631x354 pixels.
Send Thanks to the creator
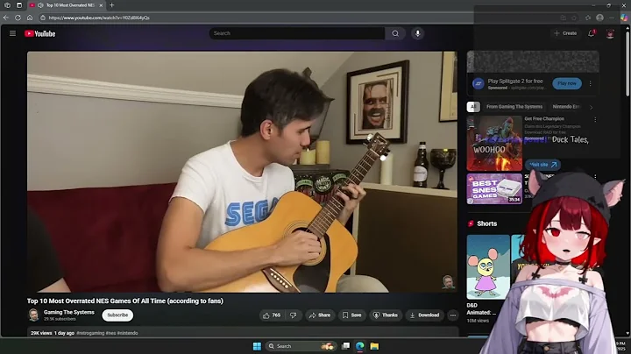point(386,315)
